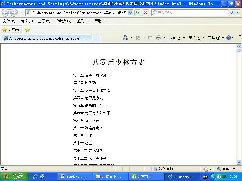
Task: Click the 收藏夹 favorites button
Action: (x=11, y=29)
